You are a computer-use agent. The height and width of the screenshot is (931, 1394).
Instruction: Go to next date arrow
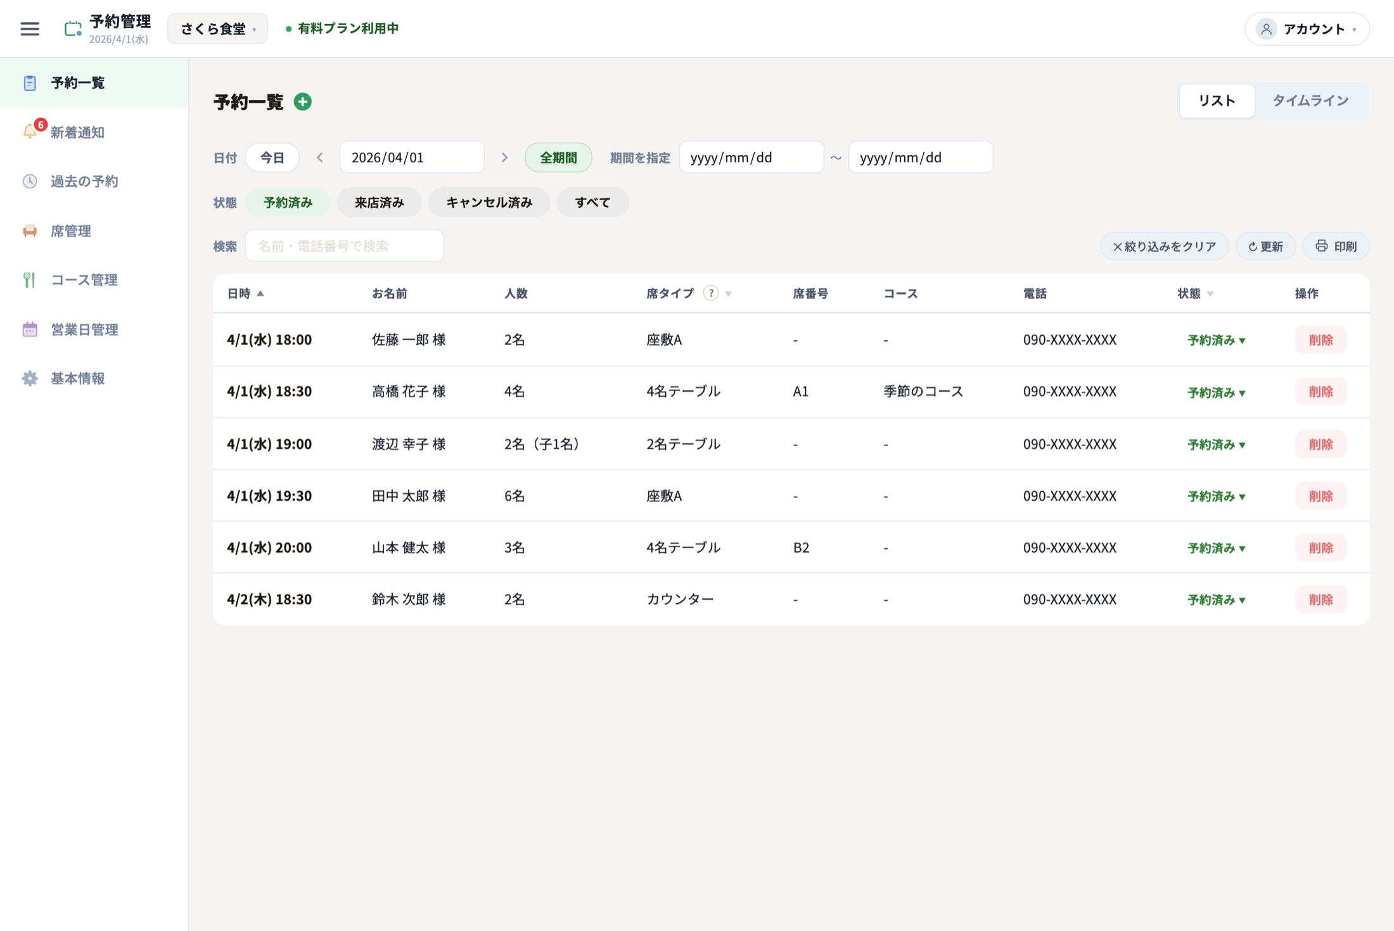pos(504,157)
